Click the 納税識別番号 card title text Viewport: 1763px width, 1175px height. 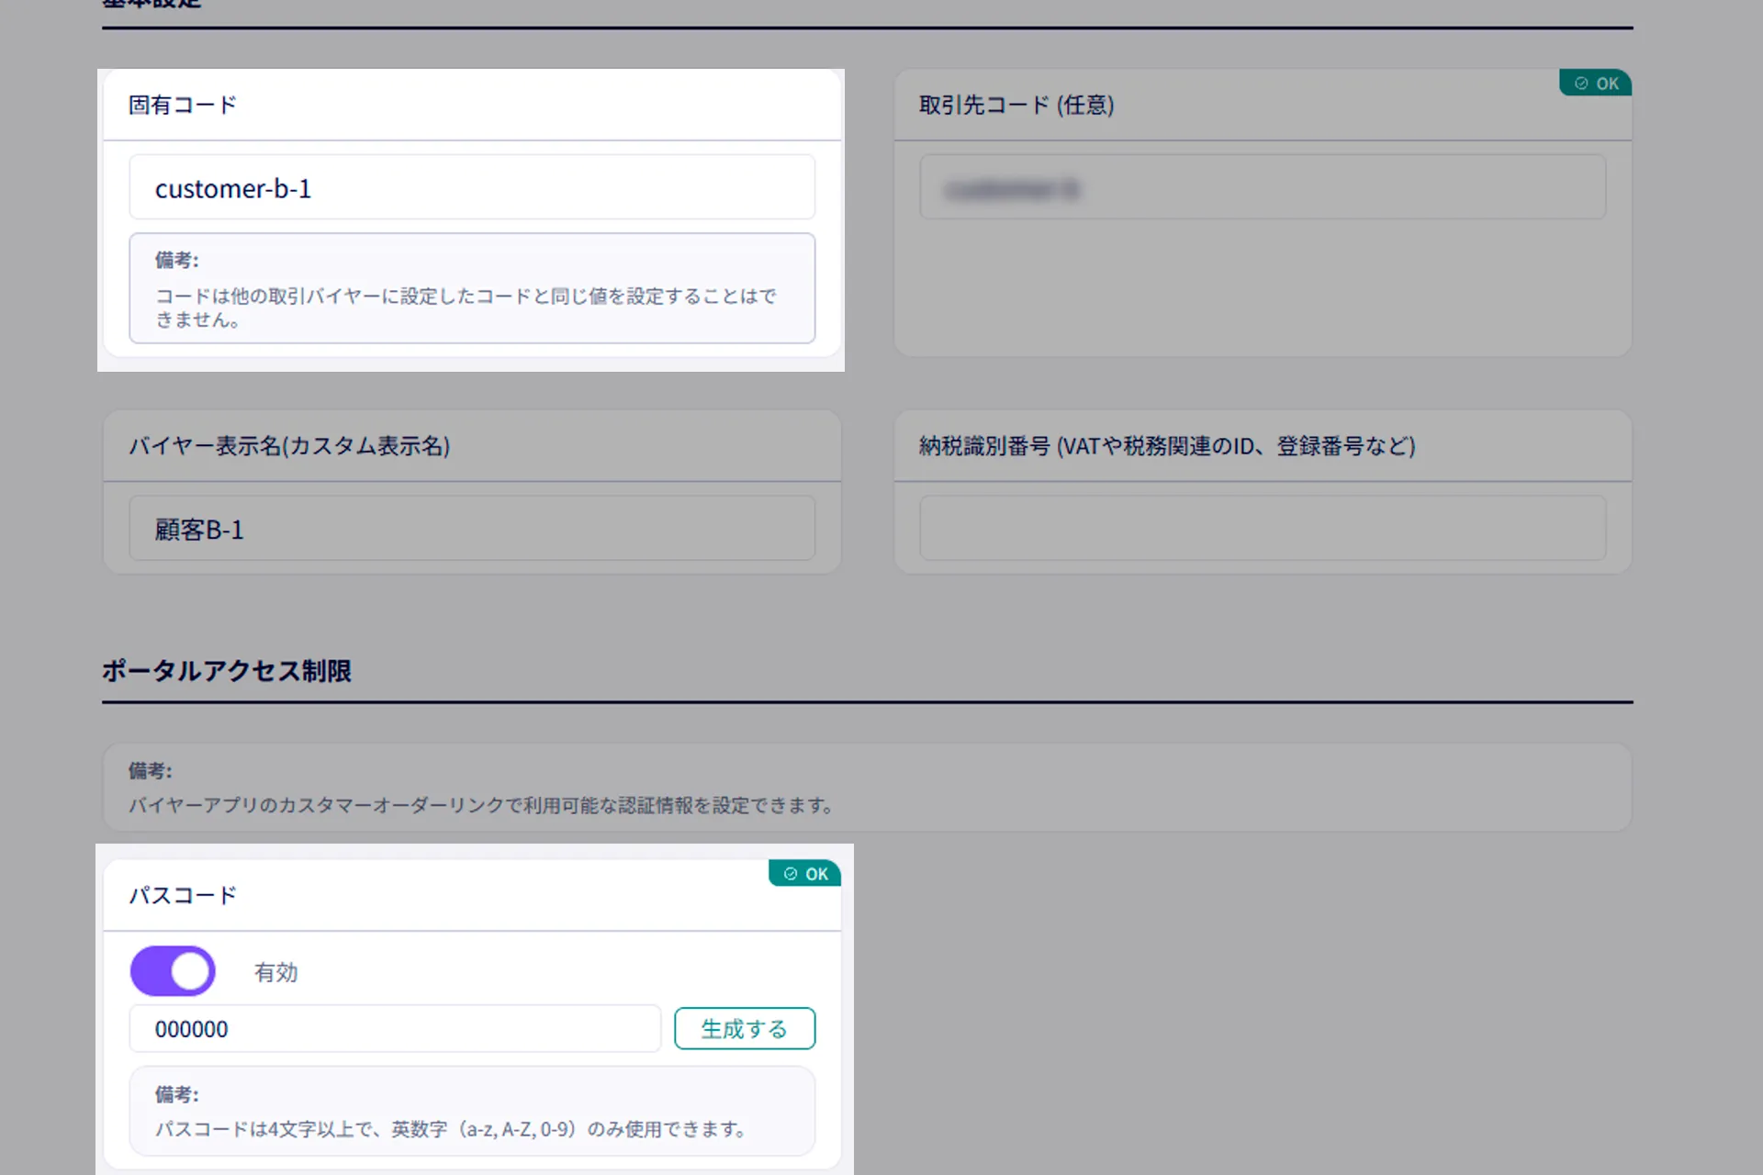pyautogui.click(x=1167, y=446)
